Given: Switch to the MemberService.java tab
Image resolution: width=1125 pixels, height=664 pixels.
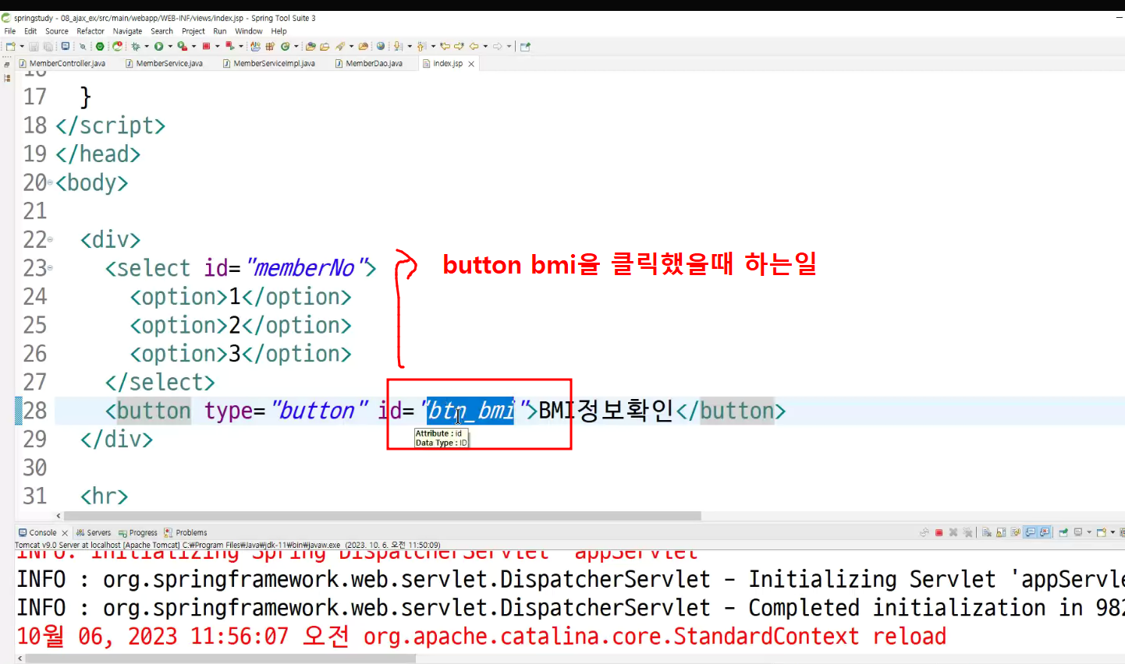Looking at the screenshot, I should coord(164,64).
